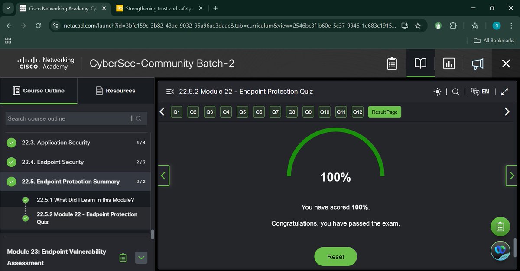Select the course content book icon
The height and width of the screenshot is (271, 520).
[420, 64]
